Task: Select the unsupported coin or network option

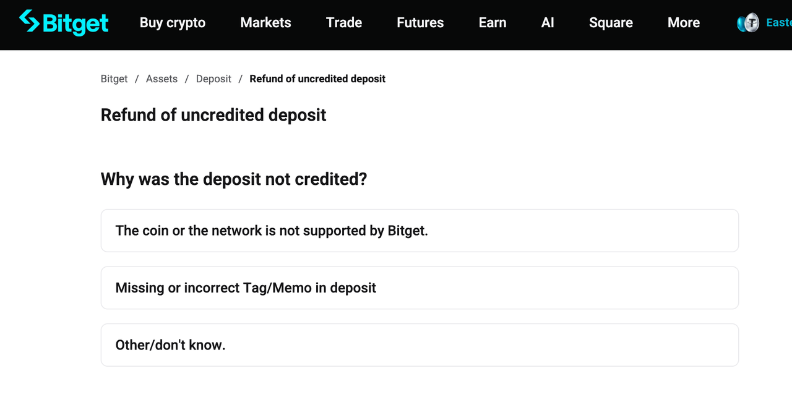Action: (420, 230)
